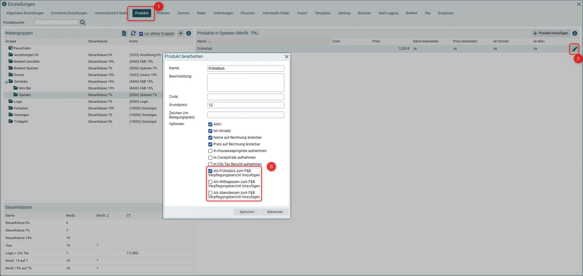Click the Parkplatz folder icon

coord(11,108)
